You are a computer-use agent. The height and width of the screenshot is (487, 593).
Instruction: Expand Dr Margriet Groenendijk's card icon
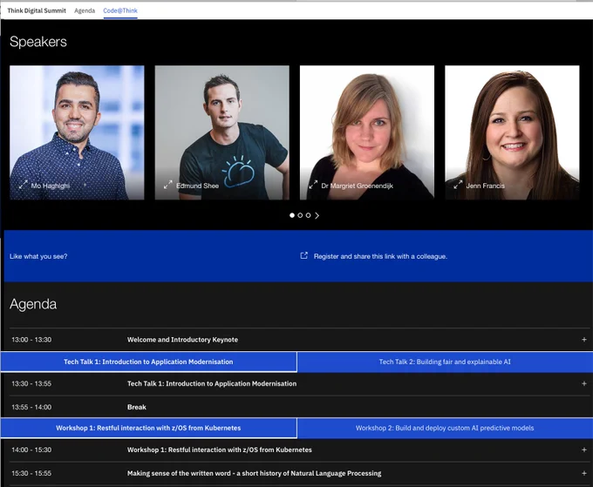click(313, 185)
